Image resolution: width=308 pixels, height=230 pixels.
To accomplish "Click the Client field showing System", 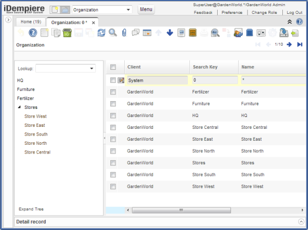I will (x=157, y=80).
